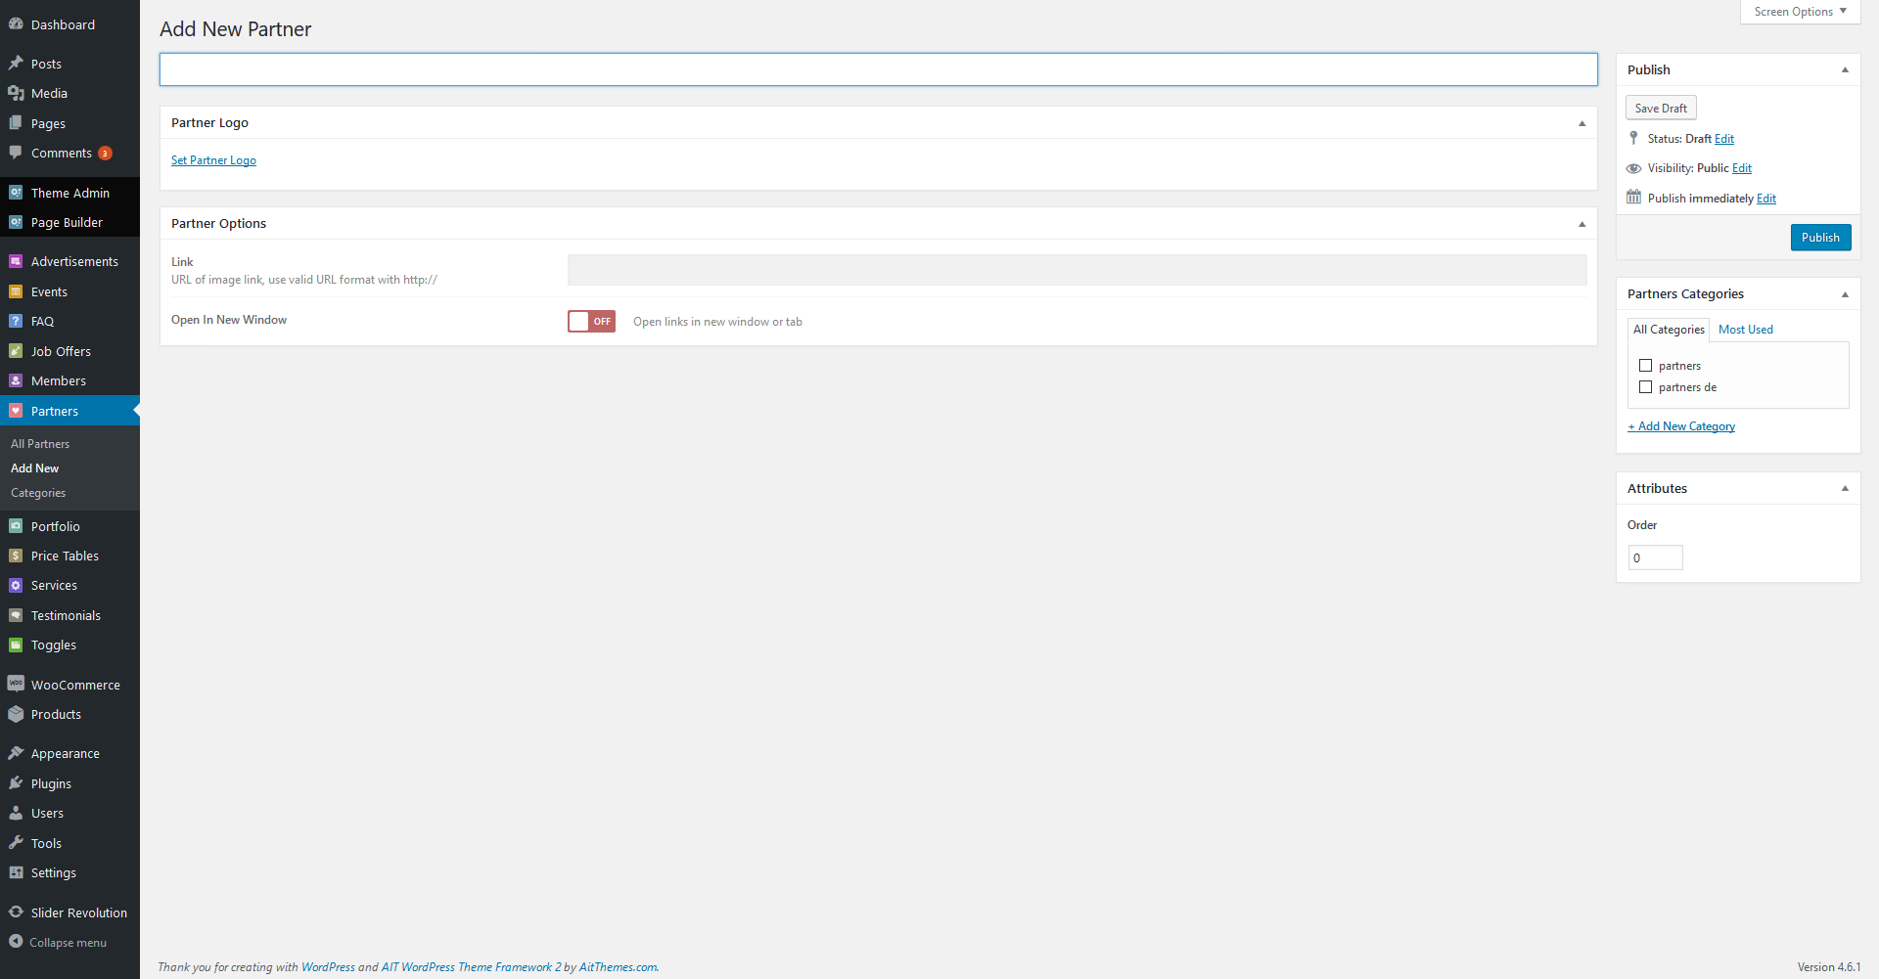Click the Slider Revolution refresh icon
The height and width of the screenshot is (979, 1879).
click(16, 912)
